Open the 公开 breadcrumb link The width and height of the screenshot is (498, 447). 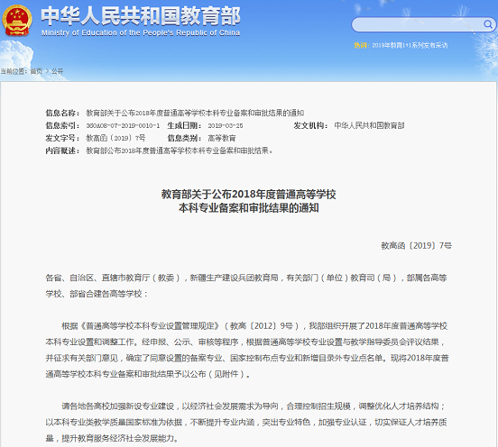point(58,71)
